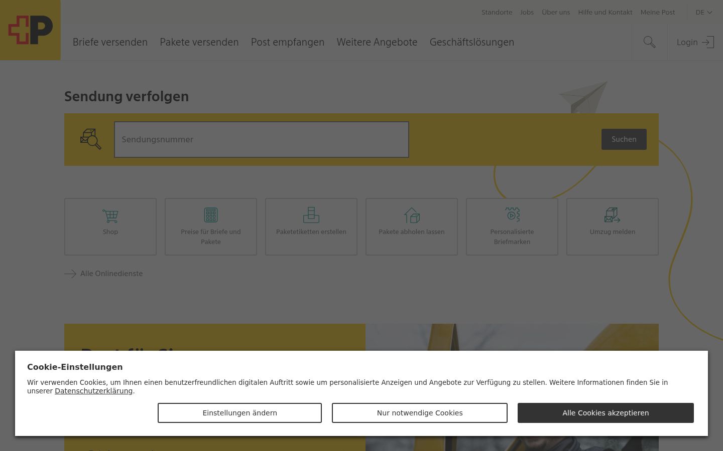Open the search magnifier icon in header
Viewport: 723px width, 451px height.
[x=649, y=42]
